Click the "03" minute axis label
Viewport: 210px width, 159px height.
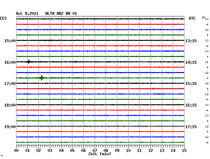point(50,150)
